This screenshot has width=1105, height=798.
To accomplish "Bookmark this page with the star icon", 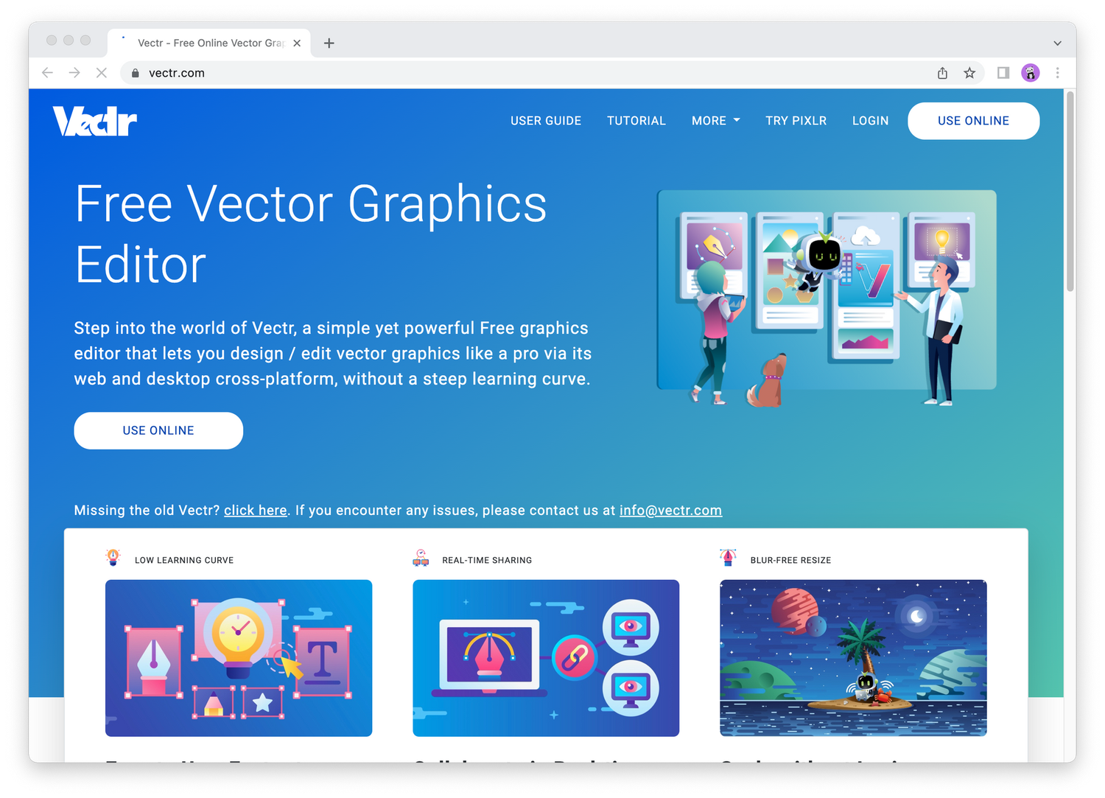I will 969,73.
